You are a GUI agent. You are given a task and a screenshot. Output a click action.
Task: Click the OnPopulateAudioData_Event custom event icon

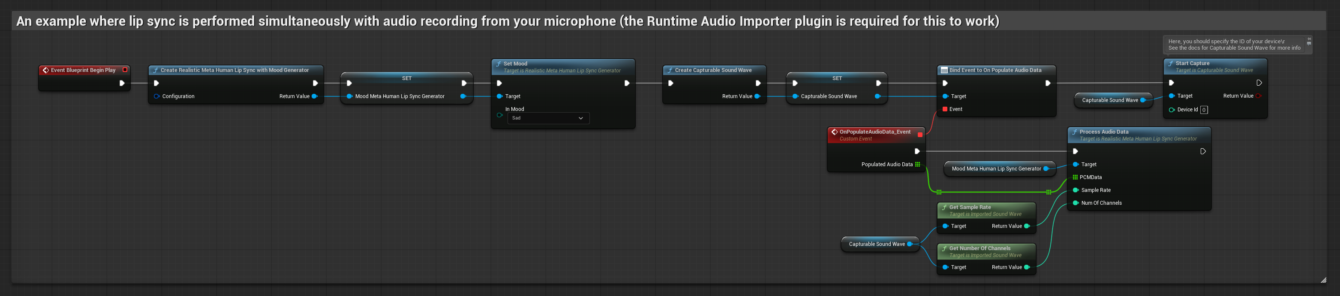[834, 132]
